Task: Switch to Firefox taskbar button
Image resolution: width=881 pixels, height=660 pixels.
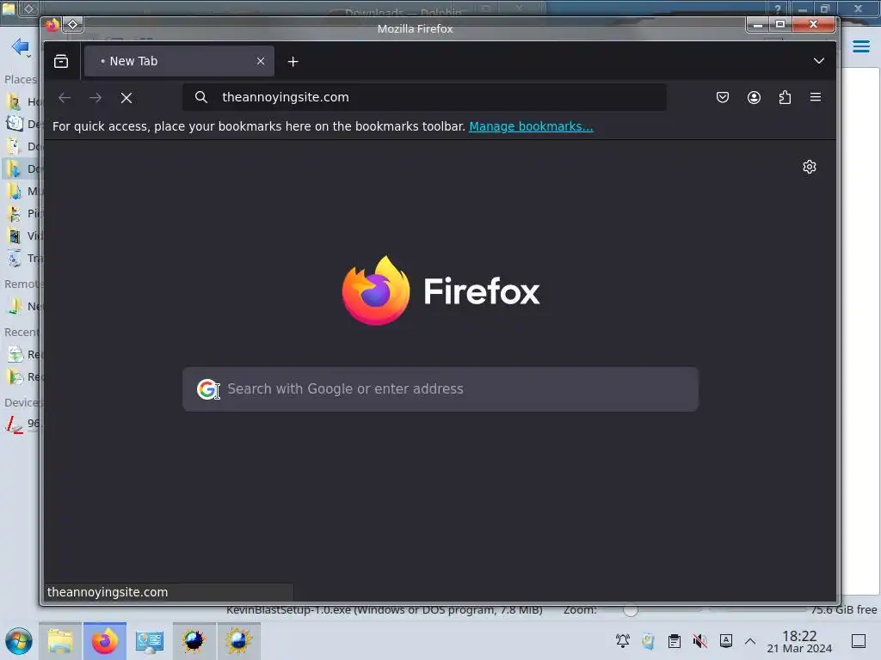Action: (105, 641)
